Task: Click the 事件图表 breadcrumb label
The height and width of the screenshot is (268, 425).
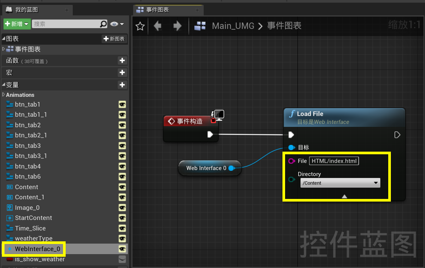Action: [284, 26]
